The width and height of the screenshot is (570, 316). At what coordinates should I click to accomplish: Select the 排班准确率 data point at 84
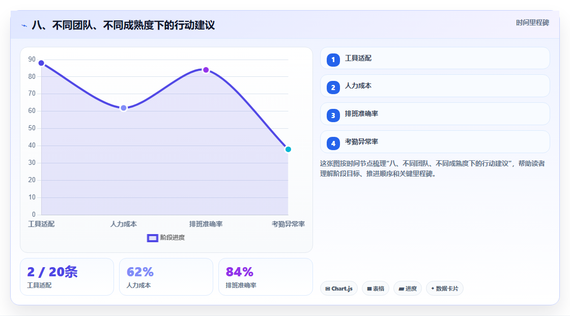click(206, 70)
